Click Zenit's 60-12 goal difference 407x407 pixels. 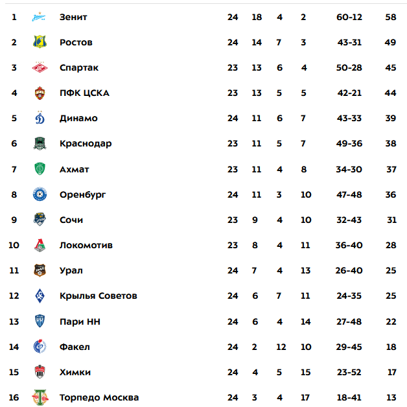[349, 17]
